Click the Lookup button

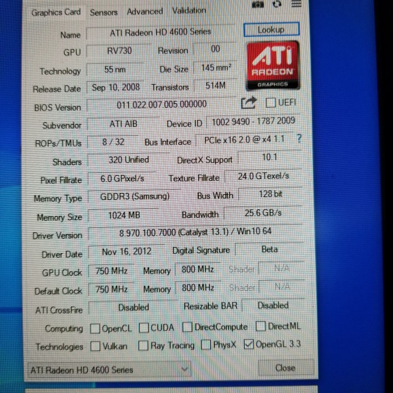pos(271,30)
